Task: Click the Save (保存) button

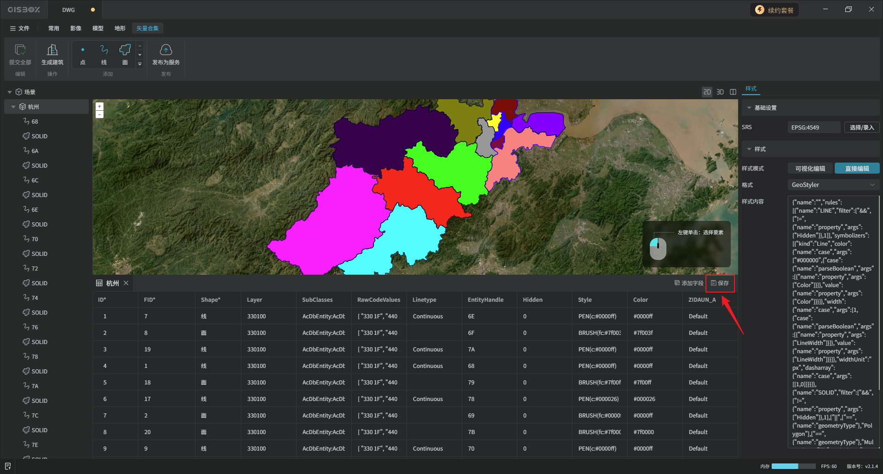Action: tap(720, 283)
